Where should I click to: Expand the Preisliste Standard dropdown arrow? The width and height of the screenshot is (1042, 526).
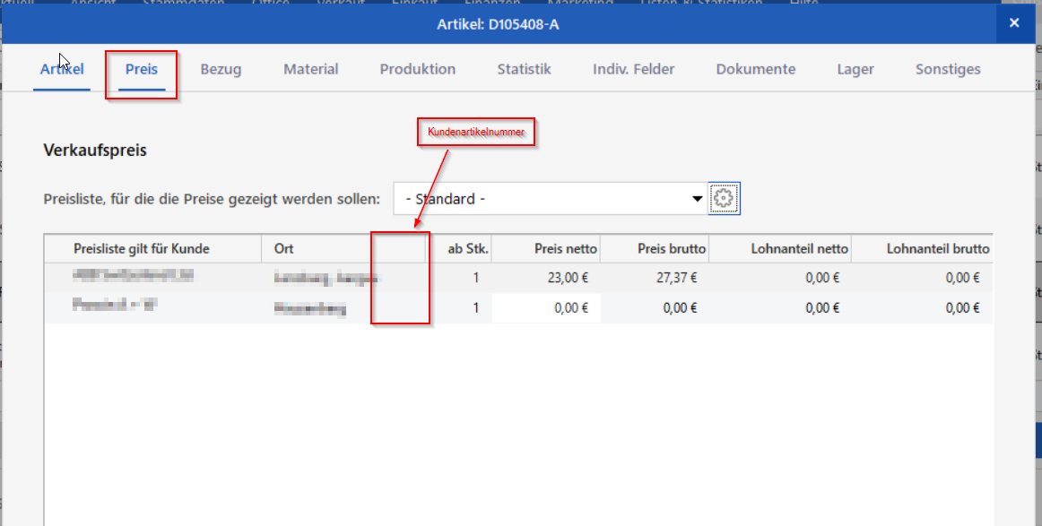[x=697, y=199]
